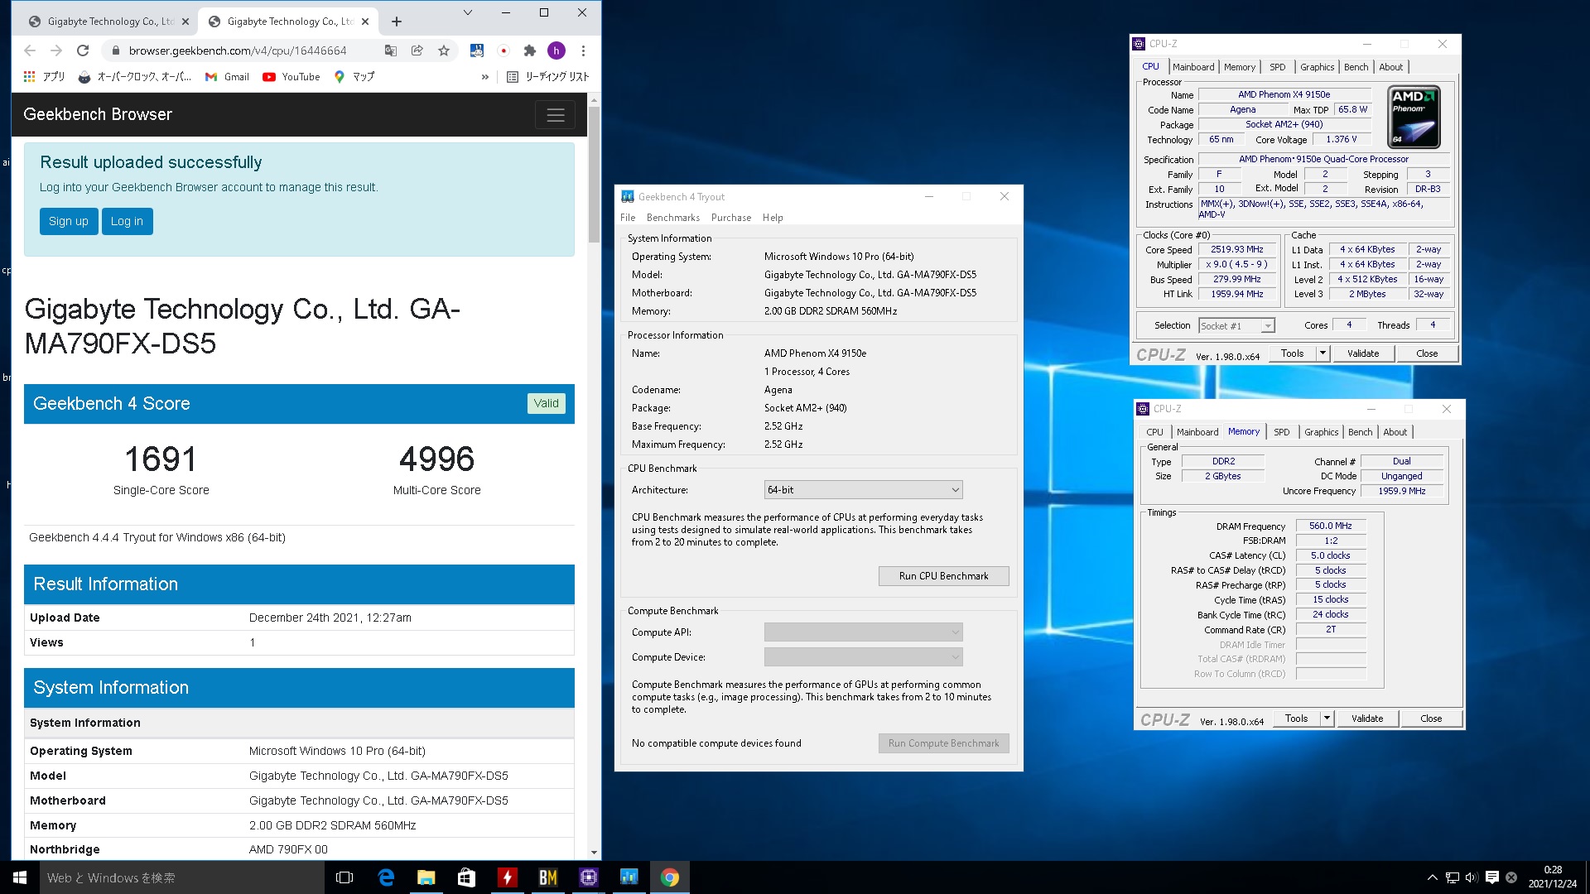1590x894 pixels.
Task: Click the Geekbench Browser brand link
Action: (98, 114)
